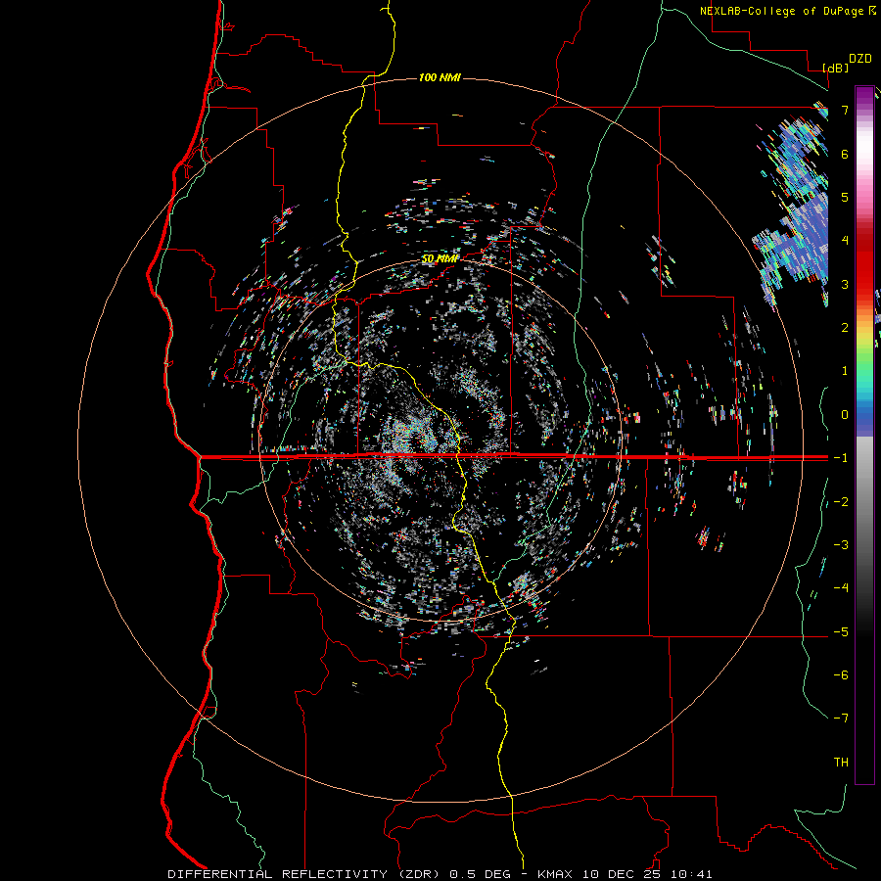Click the 1 value on color scale

pos(845,371)
